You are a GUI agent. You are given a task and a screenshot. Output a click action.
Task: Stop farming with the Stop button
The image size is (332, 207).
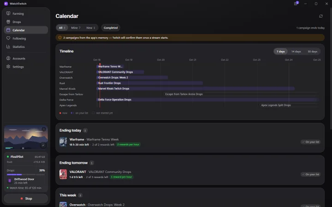point(26,199)
